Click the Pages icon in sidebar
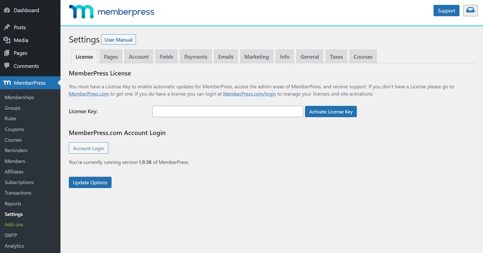The width and height of the screenshot is (483, 253). pyautogui.click(x=7, y=53)
